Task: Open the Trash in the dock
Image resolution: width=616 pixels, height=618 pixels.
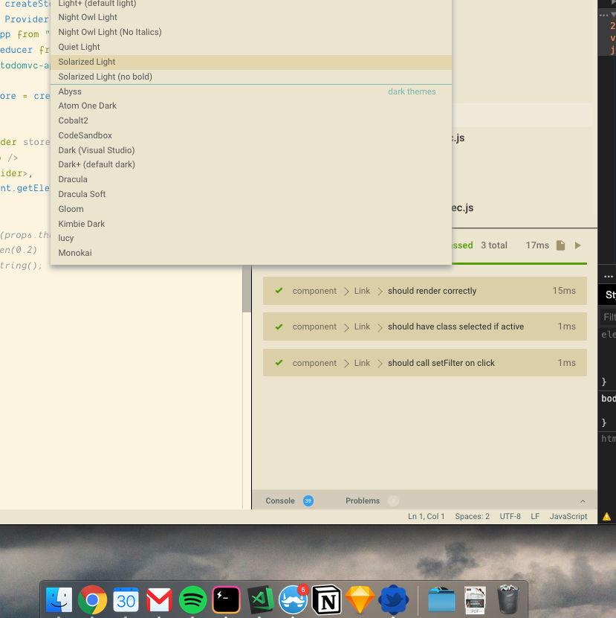Action: click(x=508, y=599)
